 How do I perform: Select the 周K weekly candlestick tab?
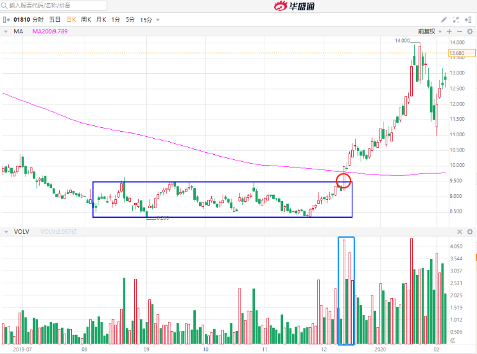coord(86,20)
